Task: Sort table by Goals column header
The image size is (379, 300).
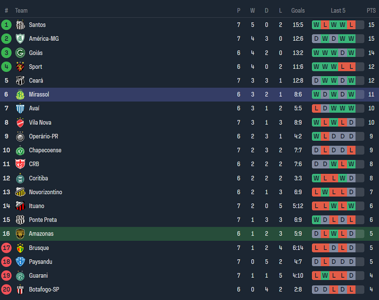Action: click(298, 11)
